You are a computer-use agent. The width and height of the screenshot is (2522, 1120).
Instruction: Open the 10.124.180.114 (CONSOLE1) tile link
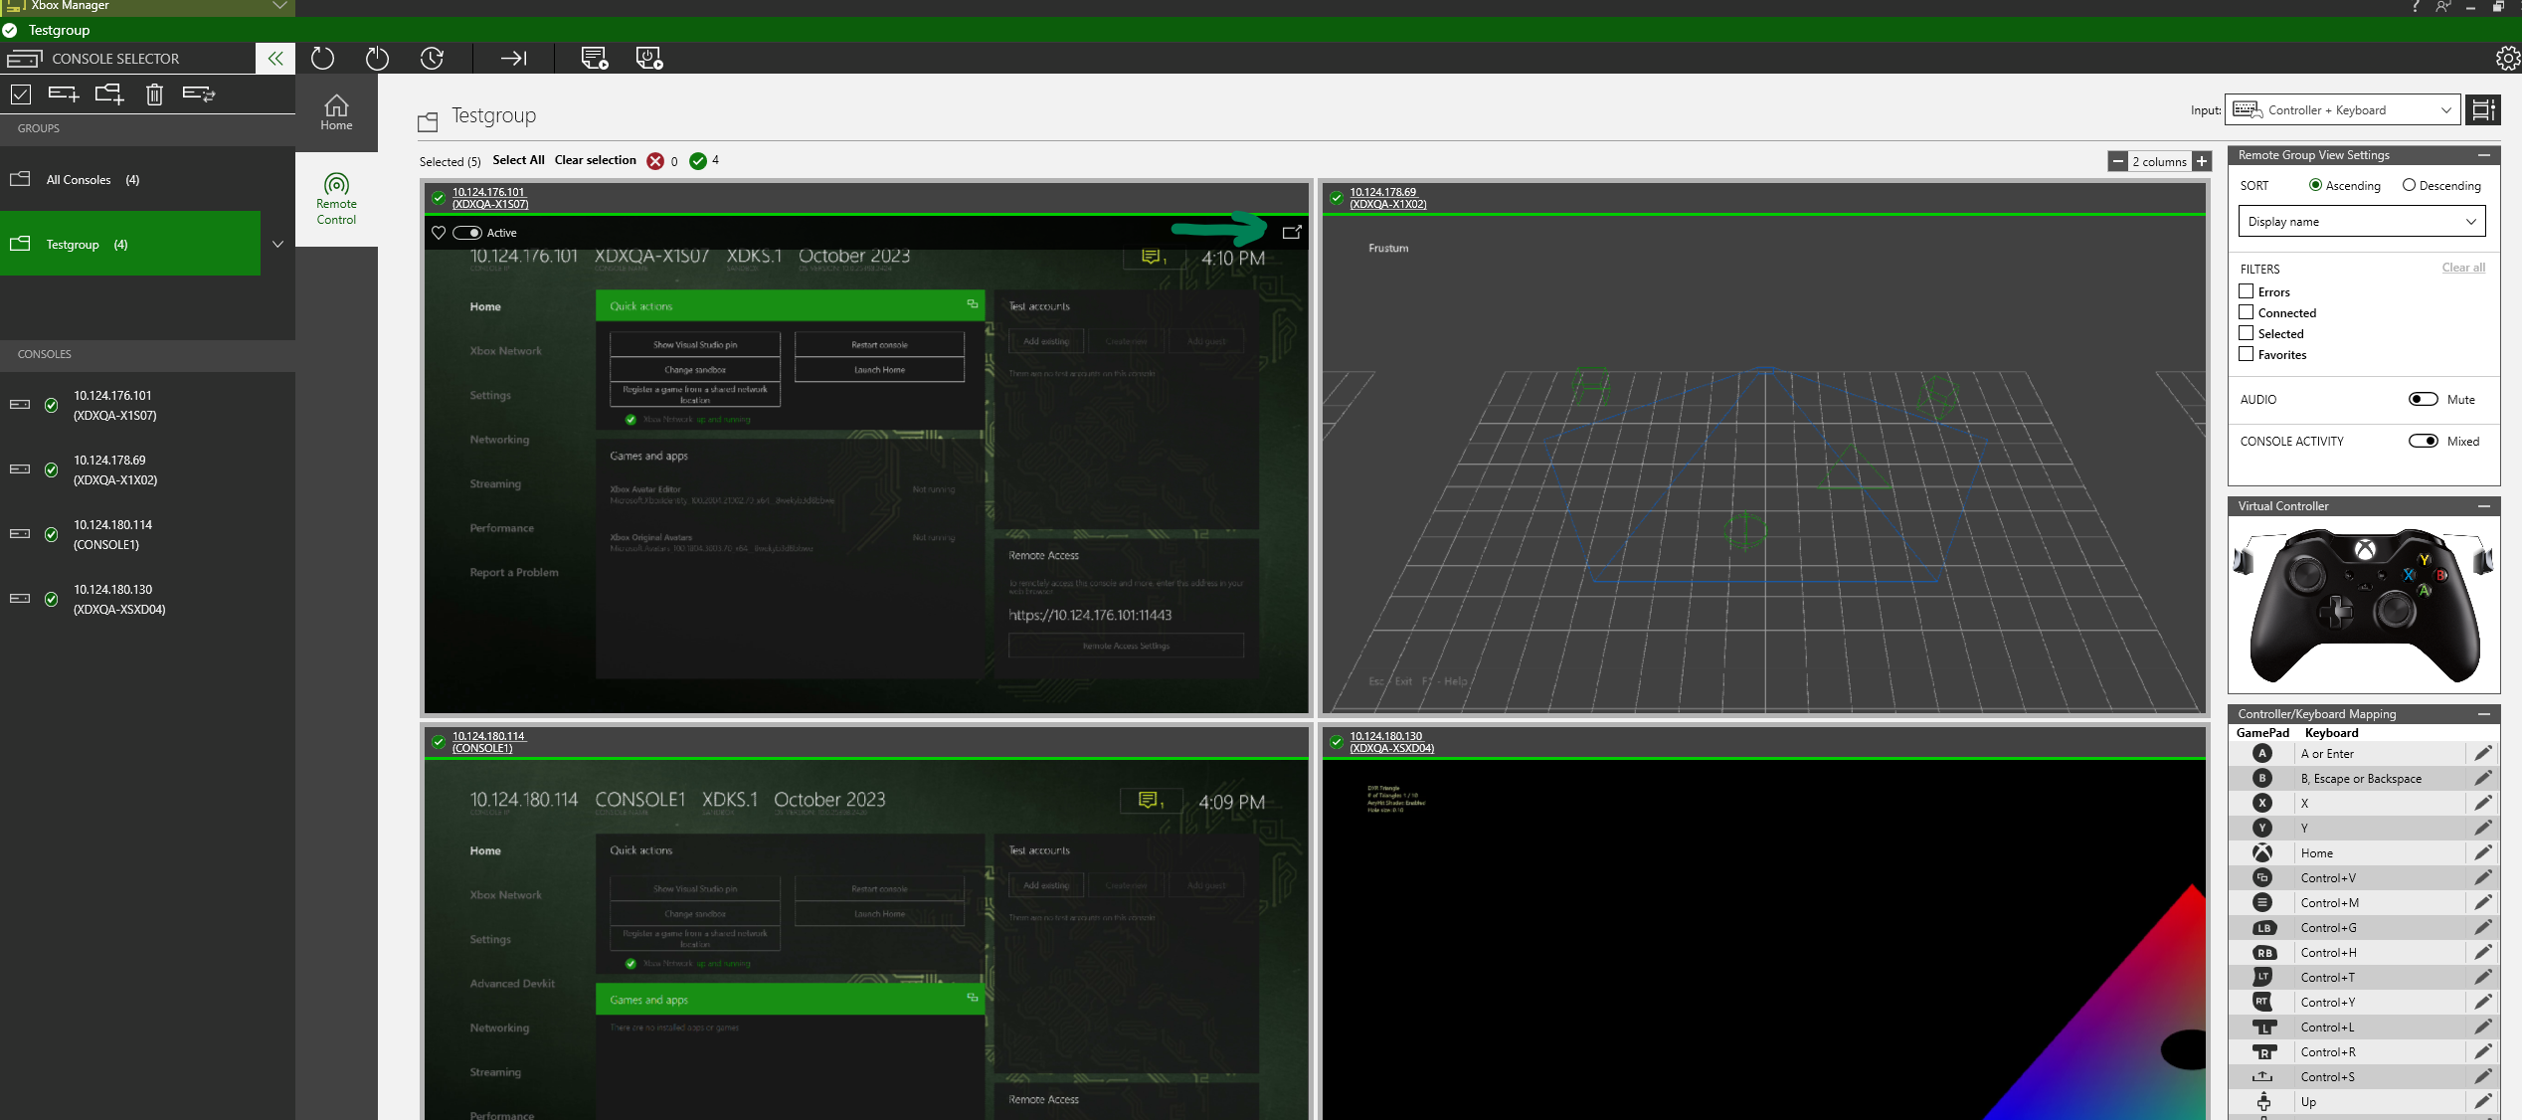coord(488,742)
